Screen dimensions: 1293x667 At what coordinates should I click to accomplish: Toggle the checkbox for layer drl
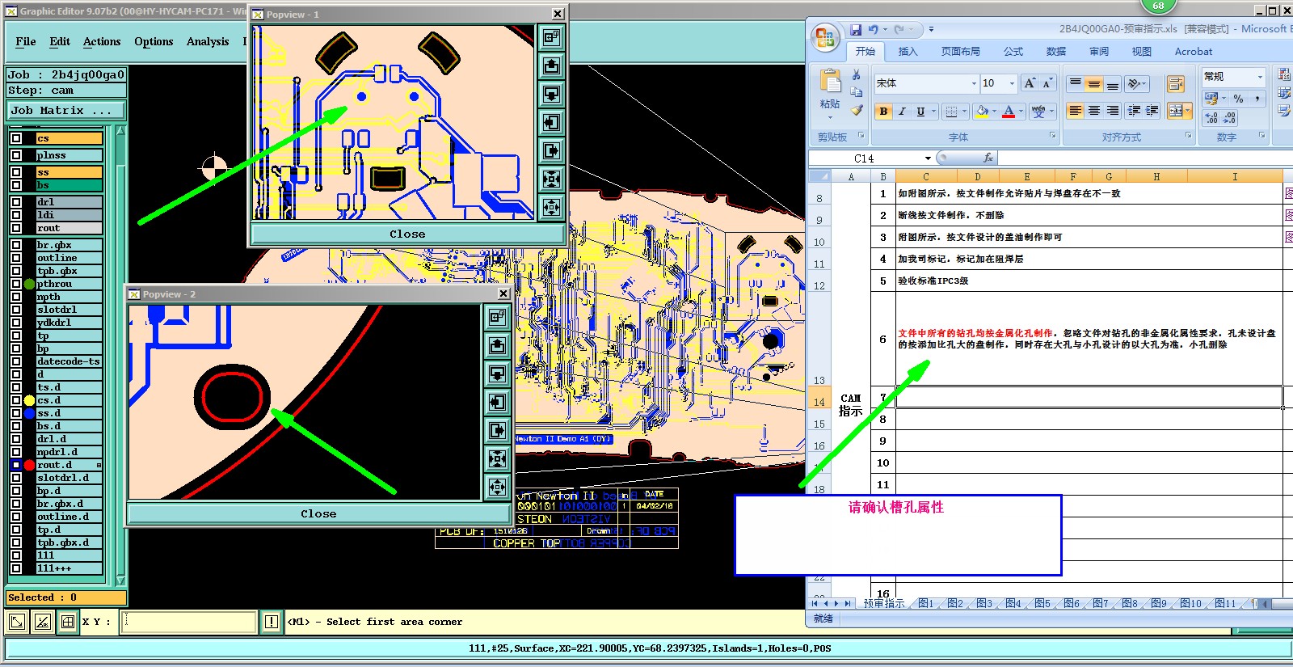point(16,202)
